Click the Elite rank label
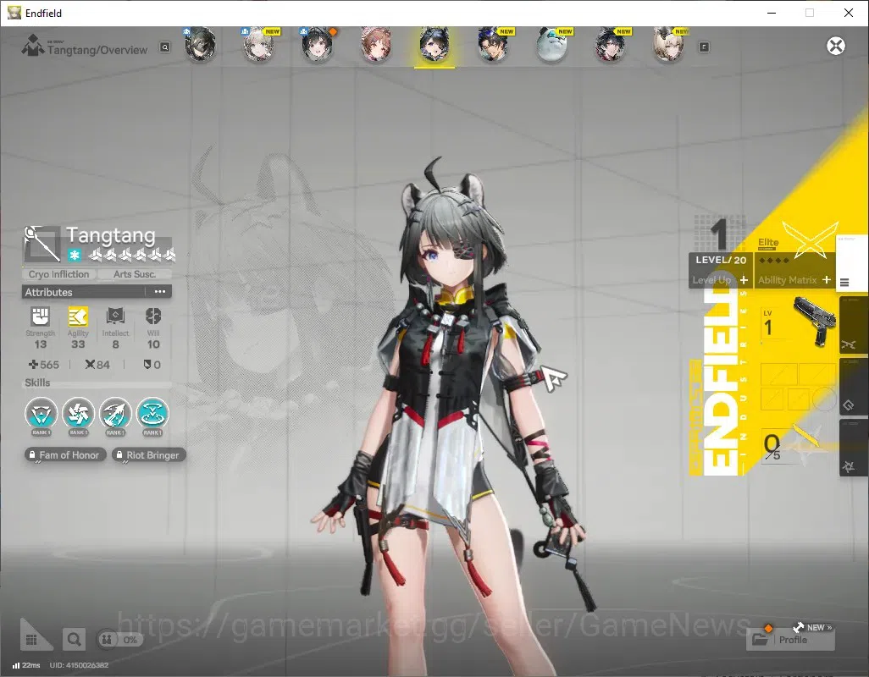The image size is (869, 677). (768, 243)
